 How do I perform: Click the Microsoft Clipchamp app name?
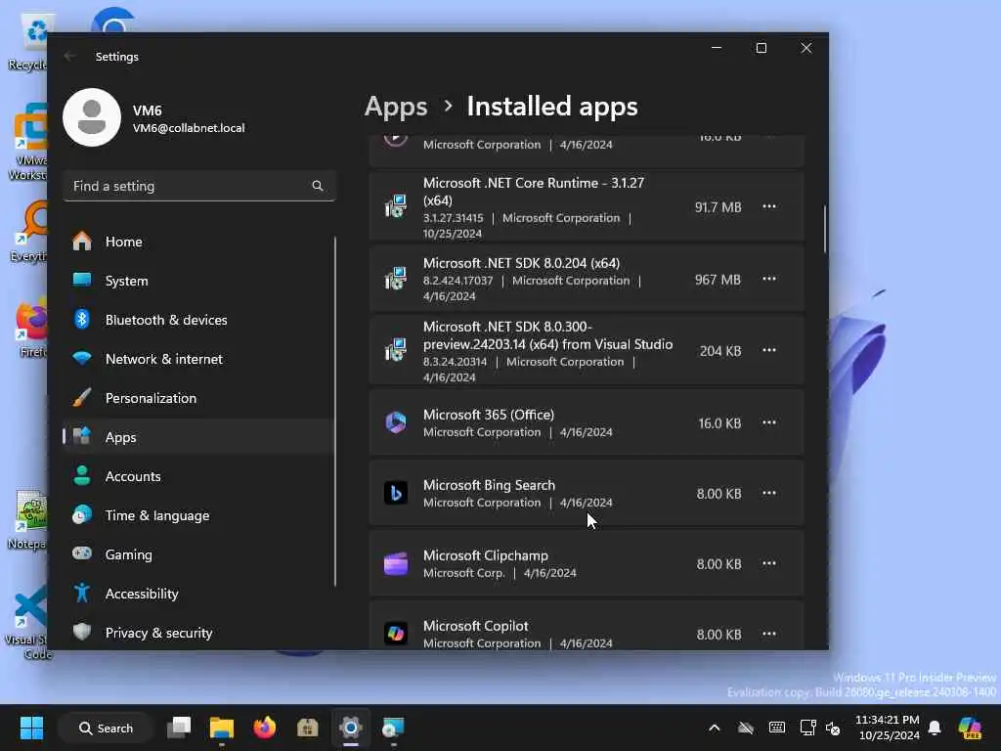tap(485, 555)
